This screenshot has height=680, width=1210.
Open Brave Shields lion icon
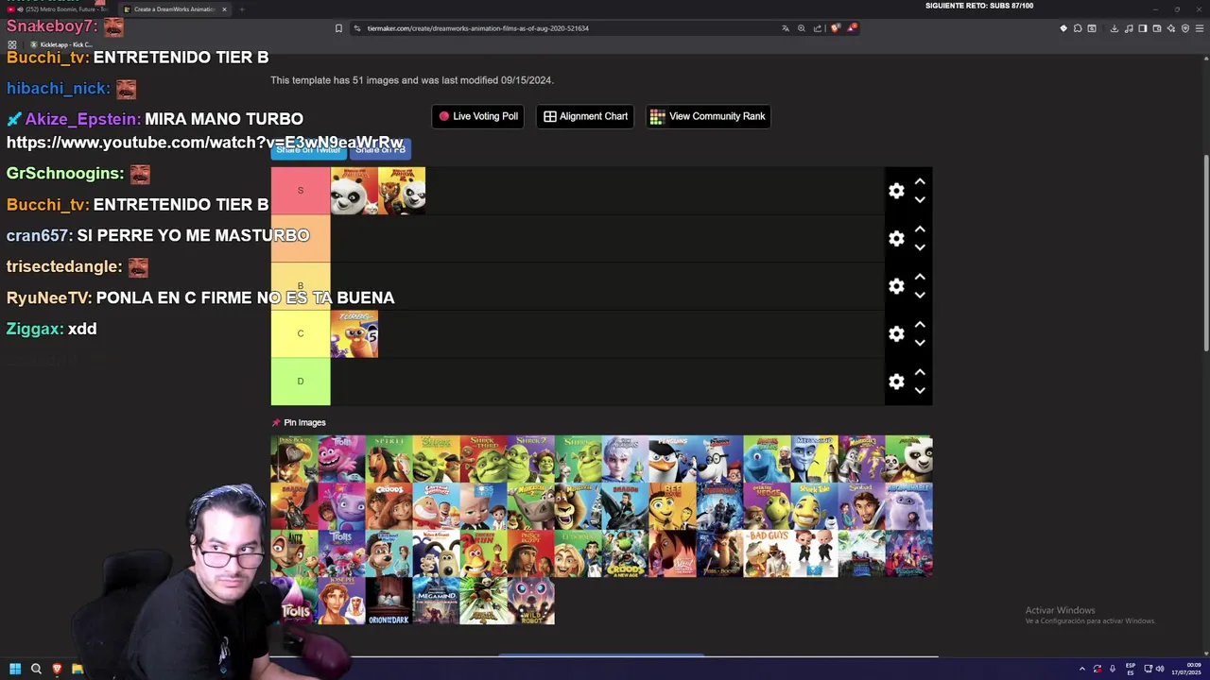click(835, 28)
